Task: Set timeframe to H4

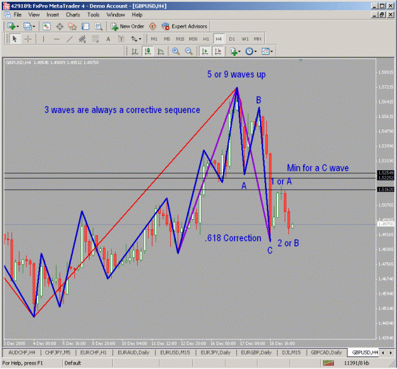Action: [x=219, y=39]
